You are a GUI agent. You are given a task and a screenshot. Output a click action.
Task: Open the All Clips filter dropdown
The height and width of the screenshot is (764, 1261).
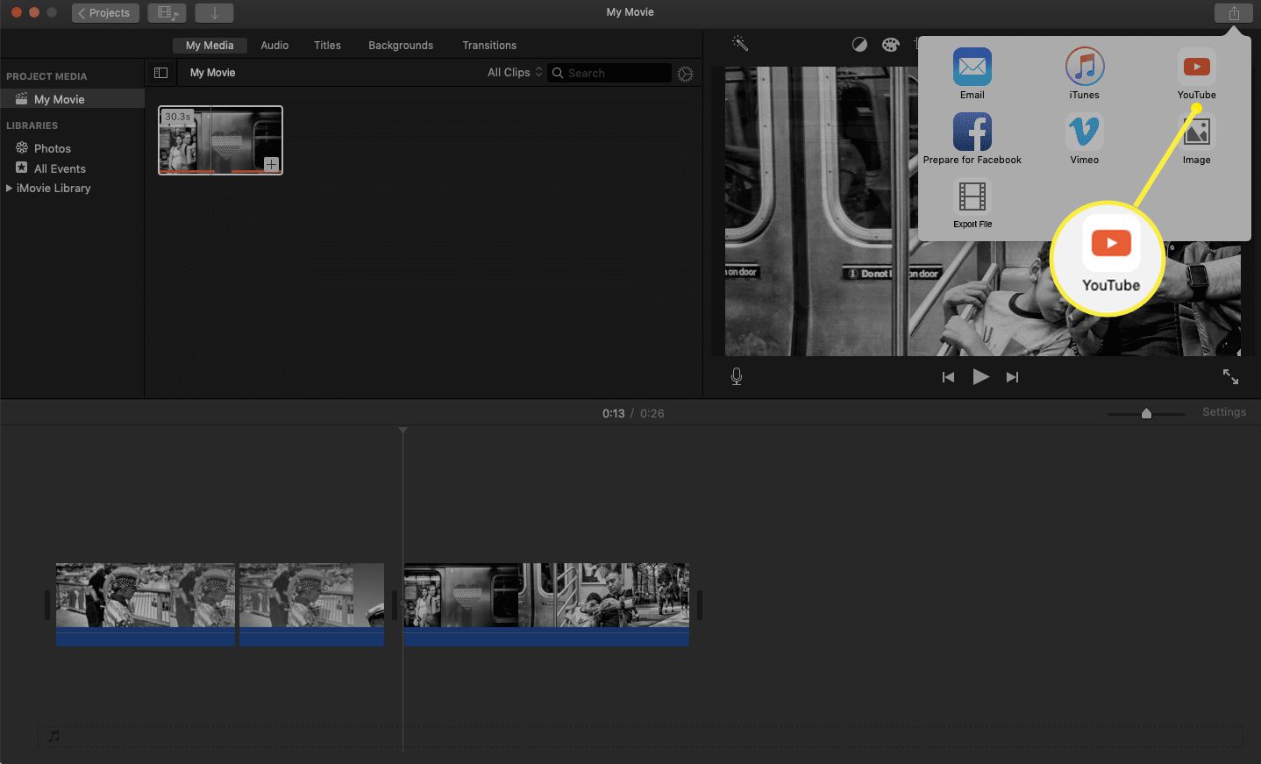click(515, 73)
